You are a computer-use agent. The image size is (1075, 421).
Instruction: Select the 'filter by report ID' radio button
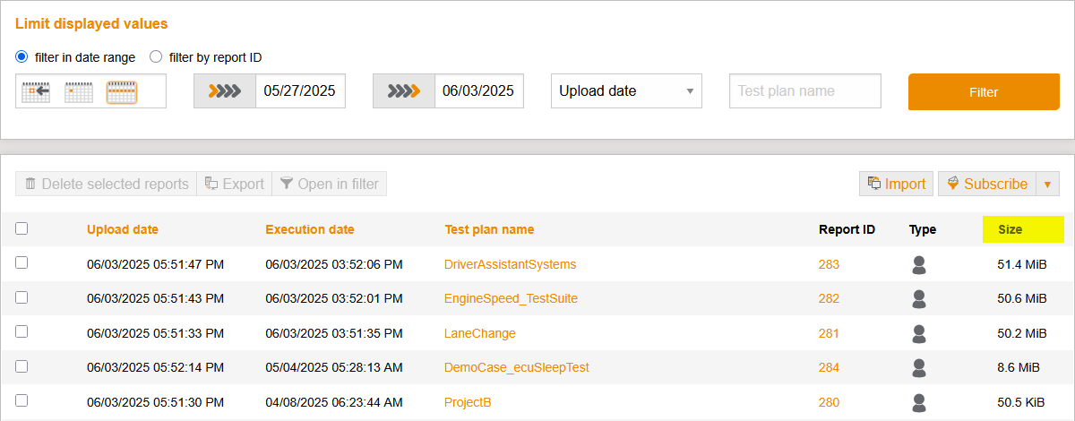coord(156,56)
